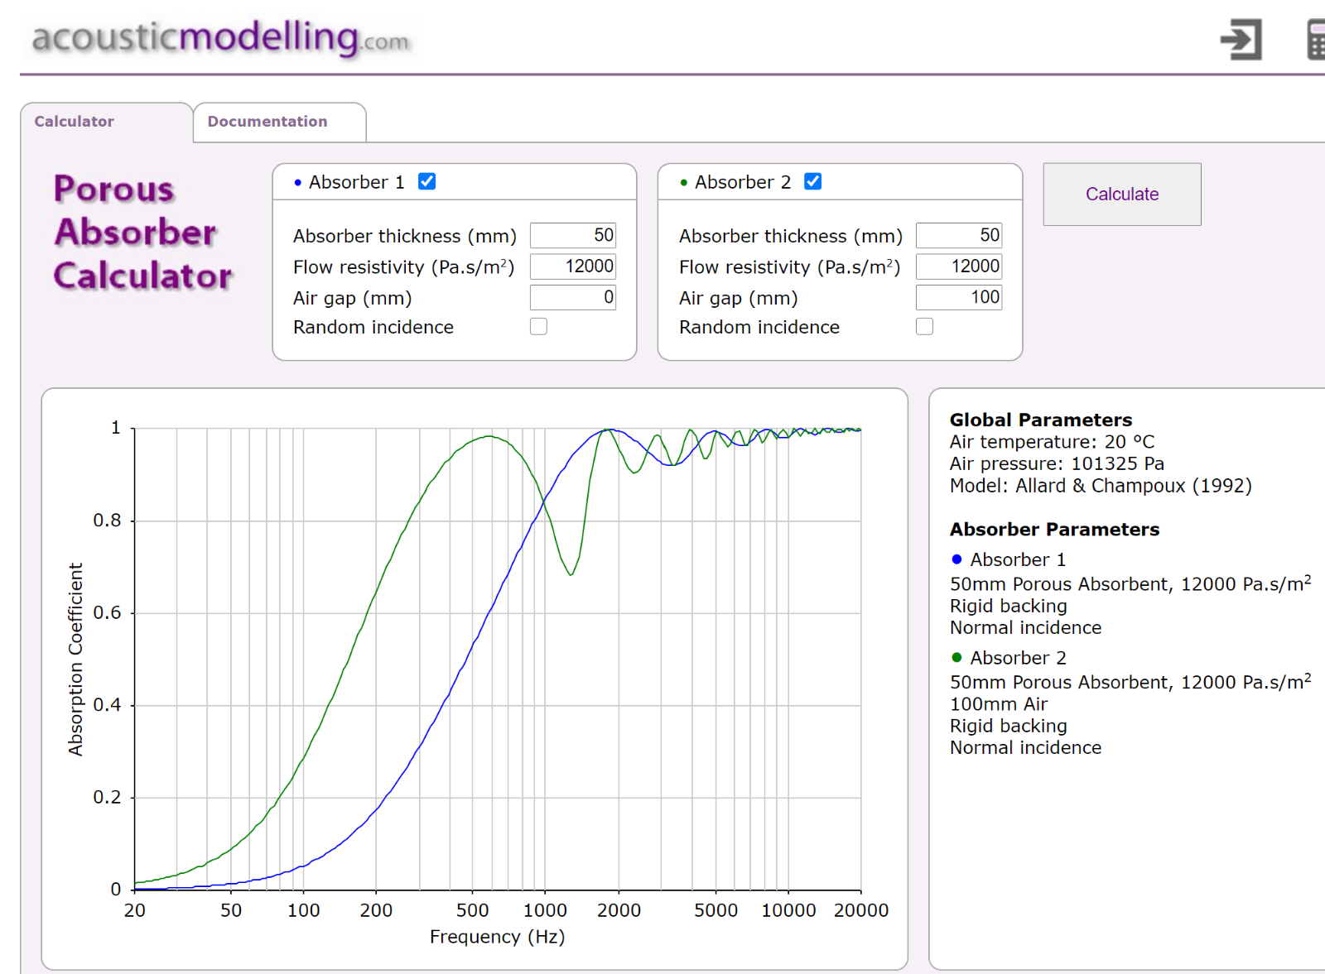Screen dimensions: 1325x974
Task: Edit Absorber 2 air gap field
Action: pos(959,297)
